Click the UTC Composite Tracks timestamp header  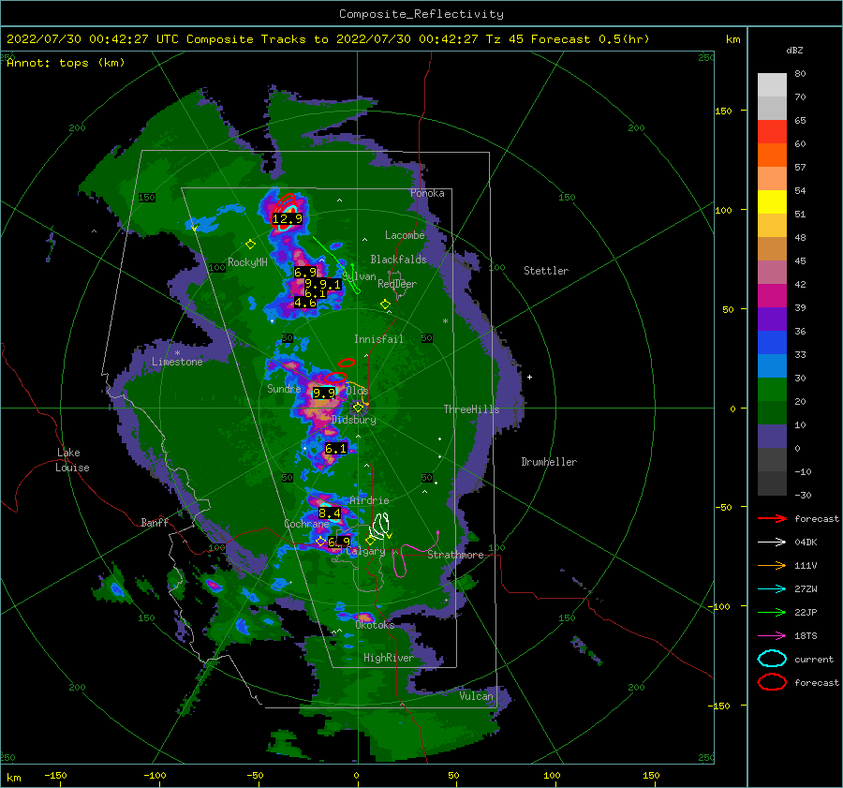pos(328,39)
